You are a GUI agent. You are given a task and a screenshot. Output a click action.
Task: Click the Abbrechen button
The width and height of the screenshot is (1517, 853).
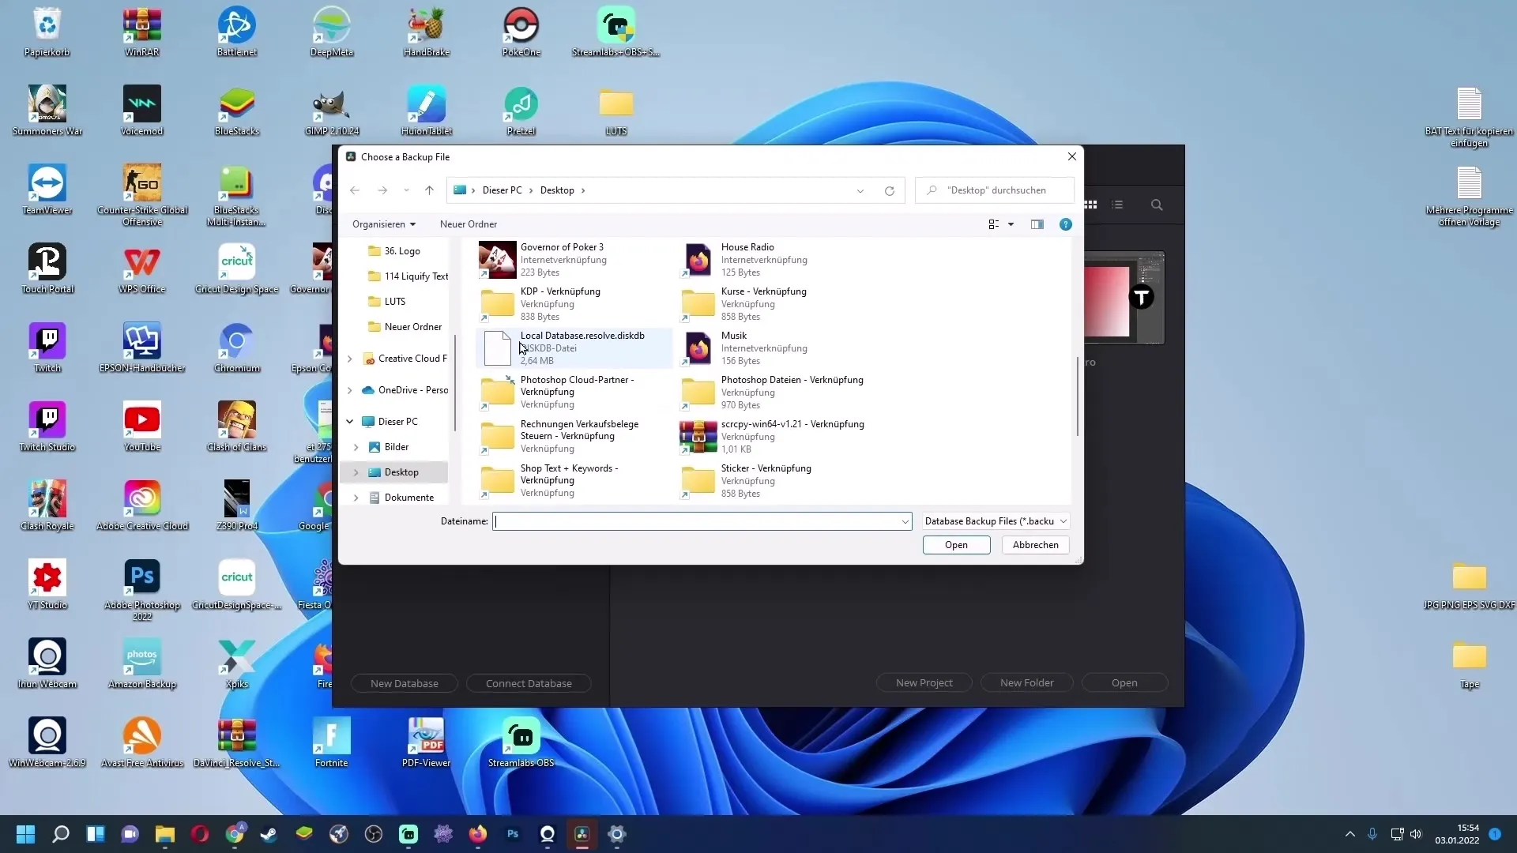point(1036,545)
